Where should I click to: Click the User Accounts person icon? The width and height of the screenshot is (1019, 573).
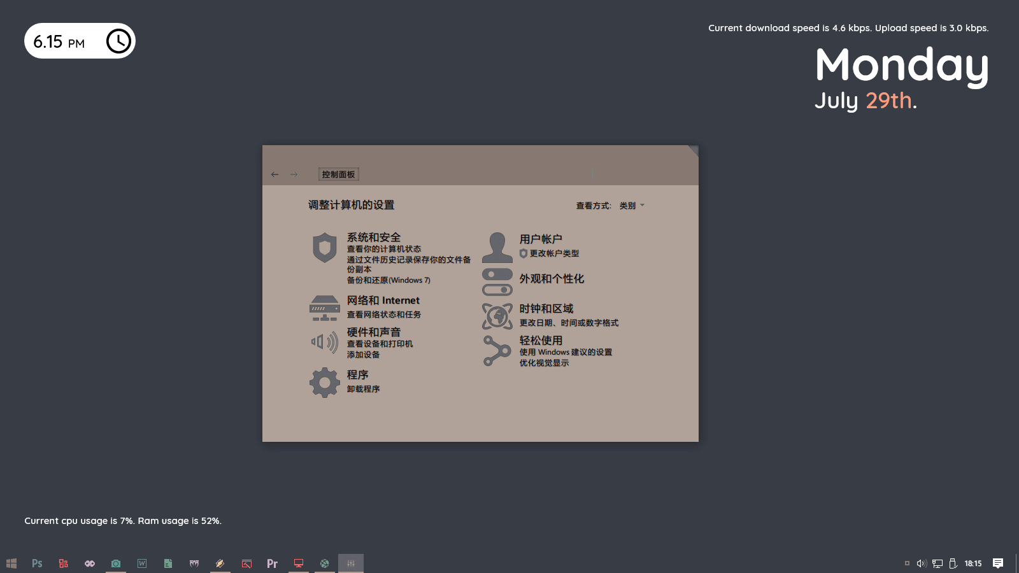point(497,248)
